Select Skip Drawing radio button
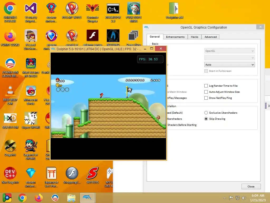This screenshot has width=270, height=203. [x=206, y=119]
